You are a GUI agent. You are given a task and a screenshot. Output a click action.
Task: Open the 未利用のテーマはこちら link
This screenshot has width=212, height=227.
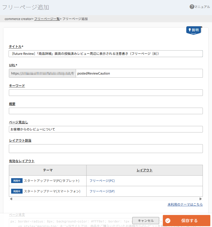[x=185, y=204]
